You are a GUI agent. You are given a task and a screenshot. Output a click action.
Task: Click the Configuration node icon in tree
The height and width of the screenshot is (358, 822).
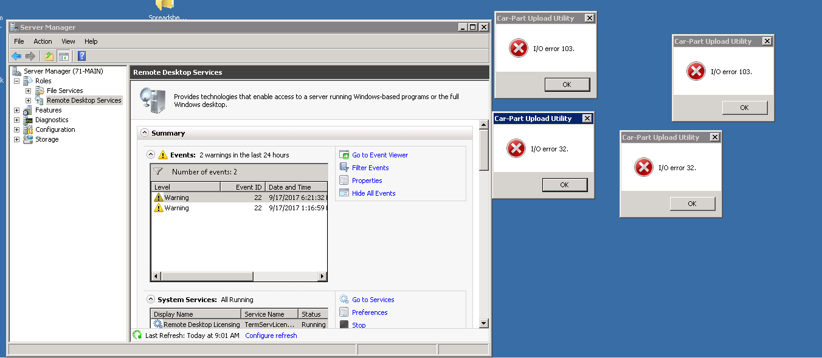click(x=28, y=129)
